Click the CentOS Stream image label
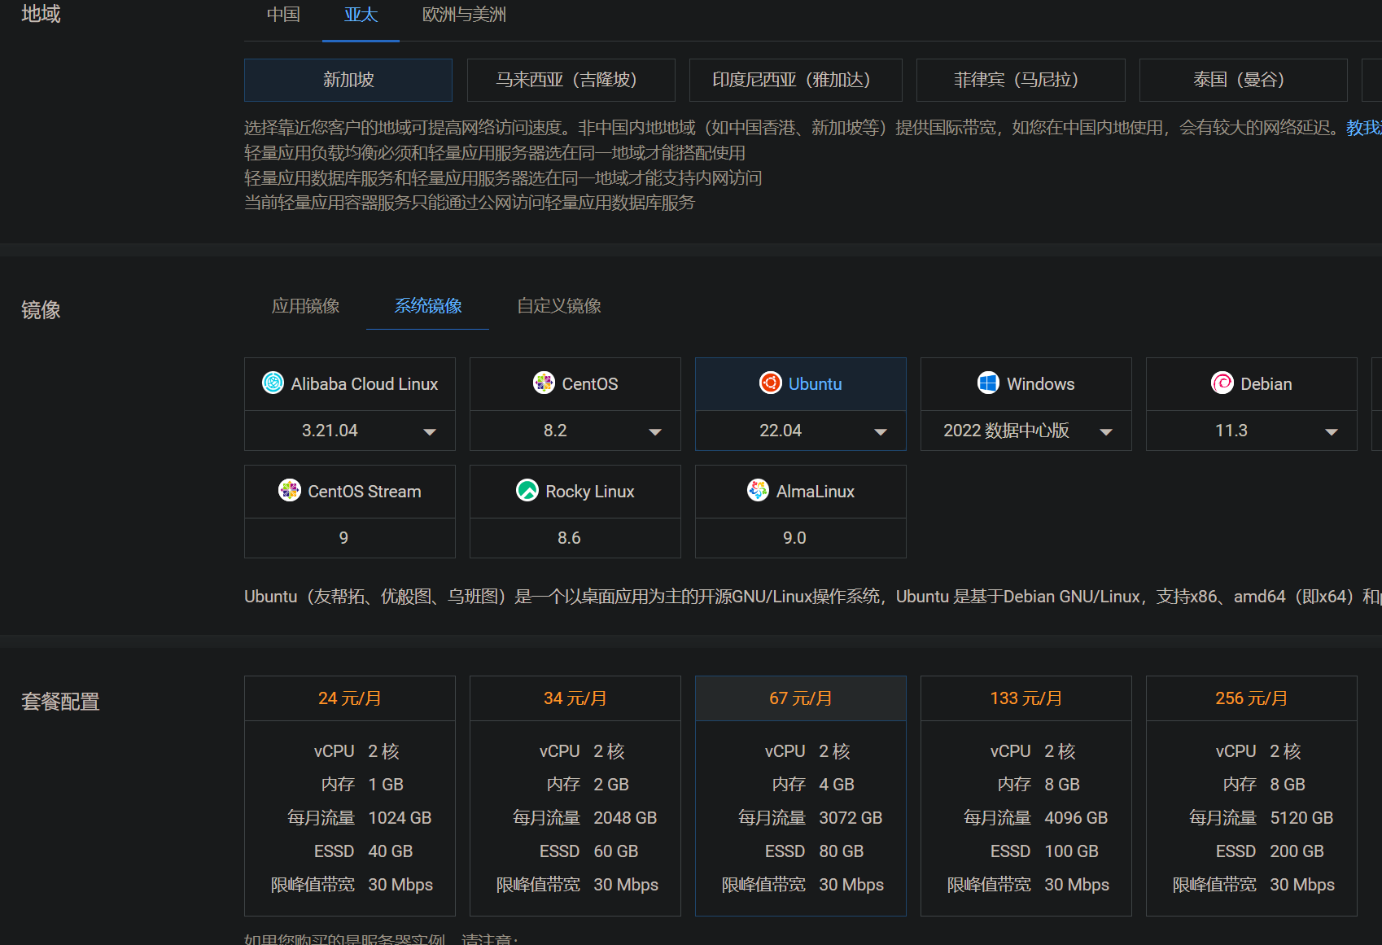The width and height of the screenshot is (1382, 945). [365, 492]
